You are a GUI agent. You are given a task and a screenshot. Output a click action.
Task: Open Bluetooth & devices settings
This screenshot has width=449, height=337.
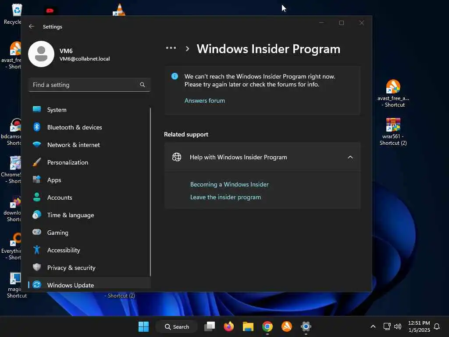coord(89,127)
